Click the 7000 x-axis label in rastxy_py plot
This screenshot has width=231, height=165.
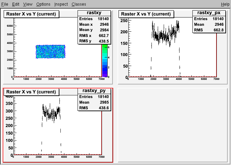point(102,157)
